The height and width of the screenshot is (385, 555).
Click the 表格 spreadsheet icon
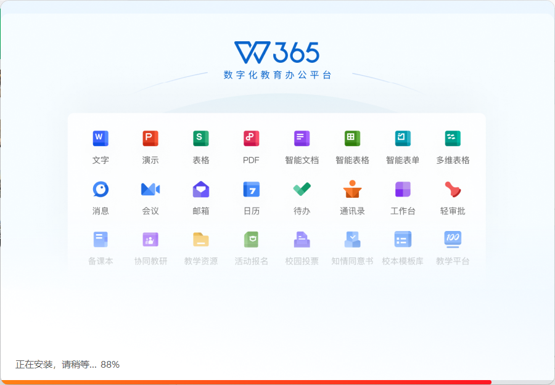tap(200, 138)
